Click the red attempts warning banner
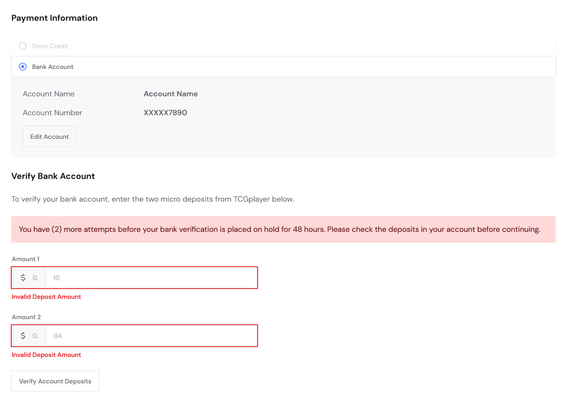567x403 pixels. coord(283,229)
